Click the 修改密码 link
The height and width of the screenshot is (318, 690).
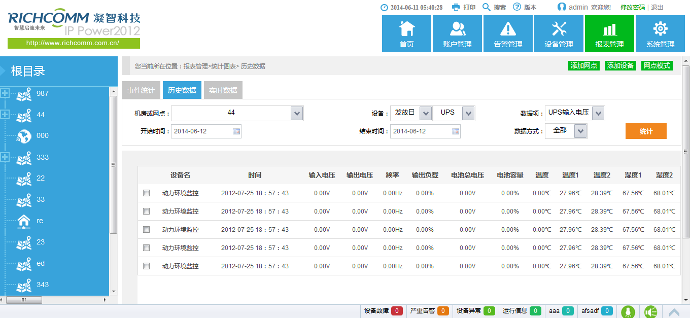point(633,8)
